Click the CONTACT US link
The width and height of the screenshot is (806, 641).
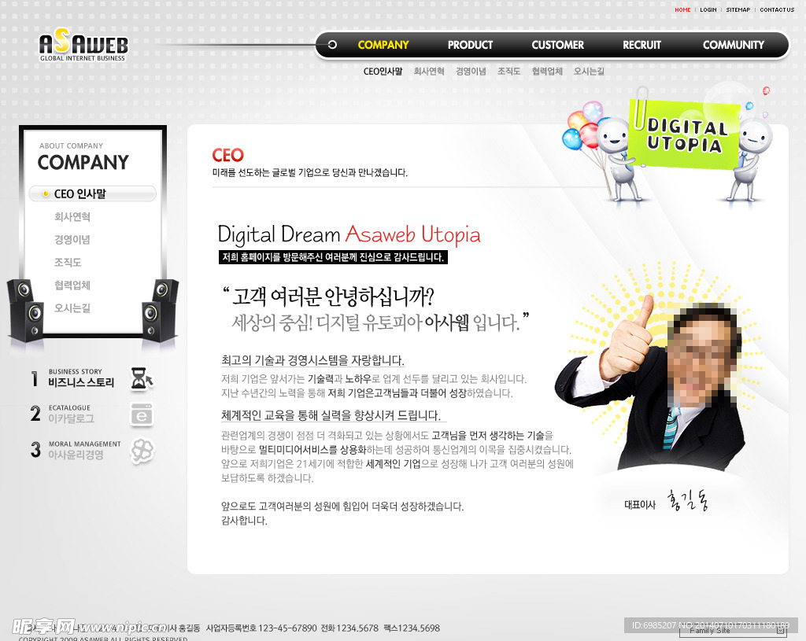point(776,10)
